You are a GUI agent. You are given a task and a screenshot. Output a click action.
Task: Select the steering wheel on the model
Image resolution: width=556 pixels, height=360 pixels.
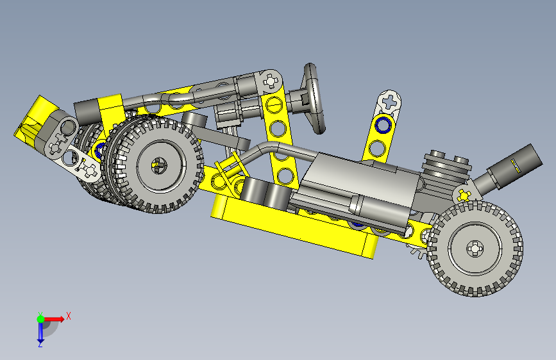pyautogui.click(x=314, y=99)
